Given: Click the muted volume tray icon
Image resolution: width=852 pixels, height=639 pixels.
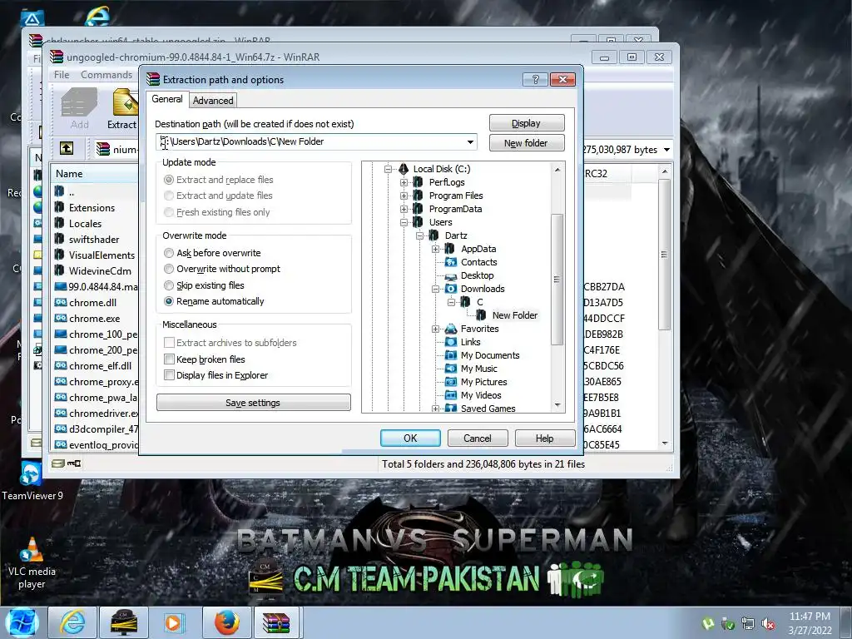Looking at the screenshot, I should click(768, 624).
